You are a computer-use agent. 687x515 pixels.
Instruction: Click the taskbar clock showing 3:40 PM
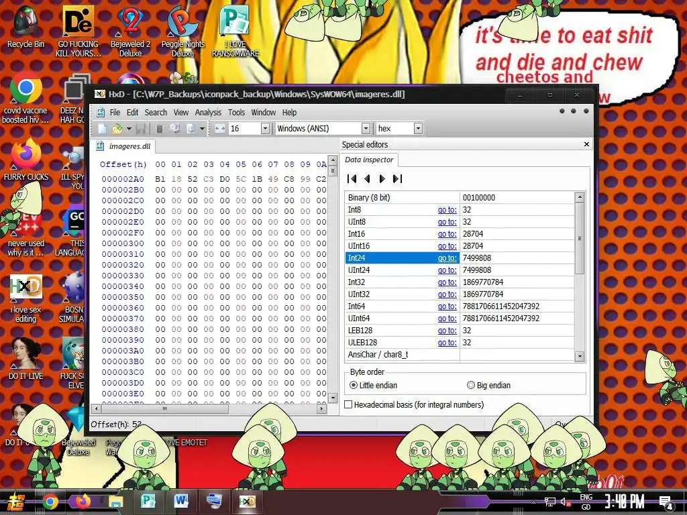[x=625, y=502]
